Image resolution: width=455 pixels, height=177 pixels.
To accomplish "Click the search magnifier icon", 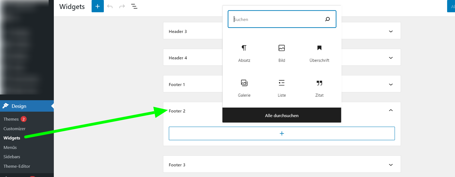I will [328, 19].
